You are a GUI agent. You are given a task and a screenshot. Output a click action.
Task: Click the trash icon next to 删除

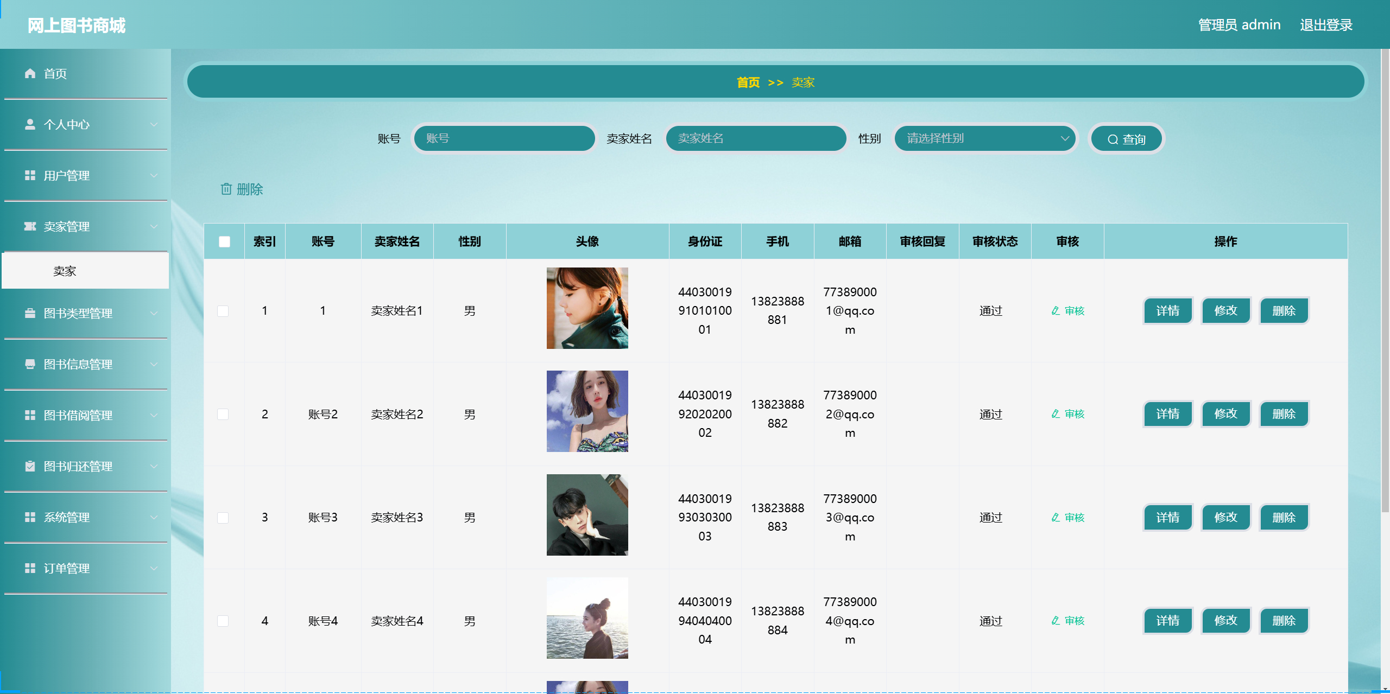click(x=226, y=189)
